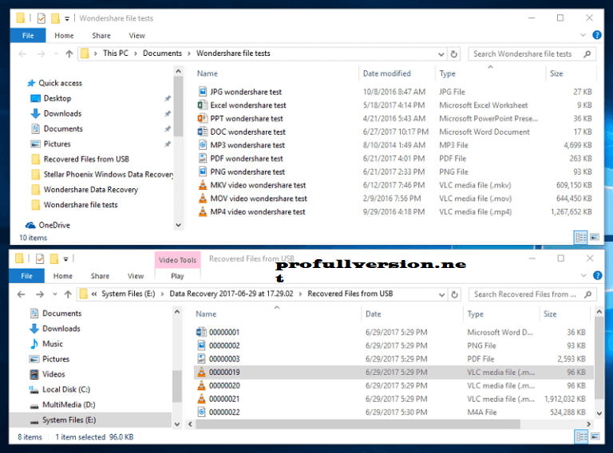The height and width of the screenshot is (453, 613).
Task: Open recent locations dropdown in top window
Action: click(x=56, y=54)
